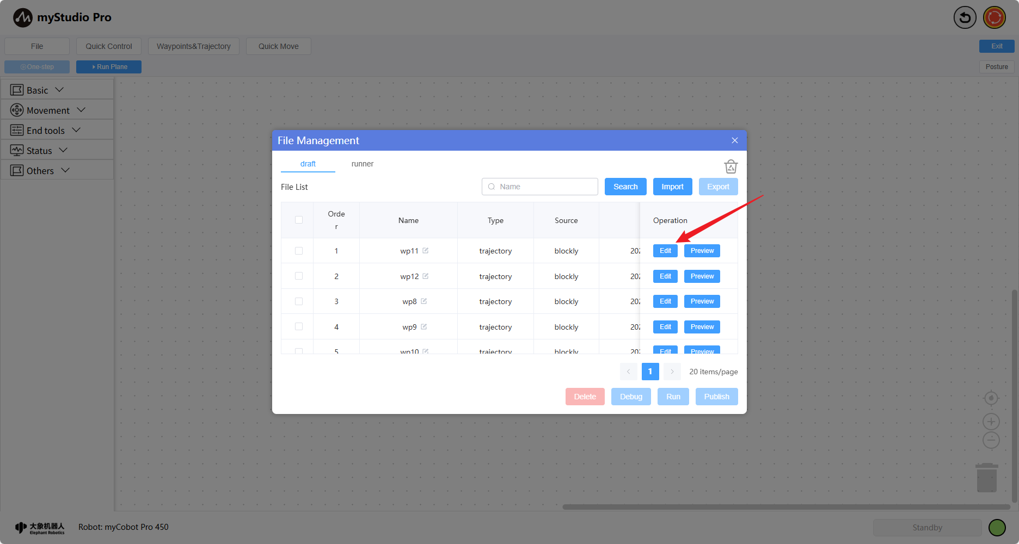Click Edit for the wp11 trajectory
The width and height of the screenshot is (1019, 544).
click(x=665, y=251)
